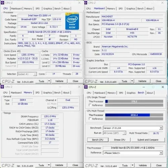The image size is (168, 168).
Task: Open SPD tab in the Mainboard window
Action: (121, 8)
